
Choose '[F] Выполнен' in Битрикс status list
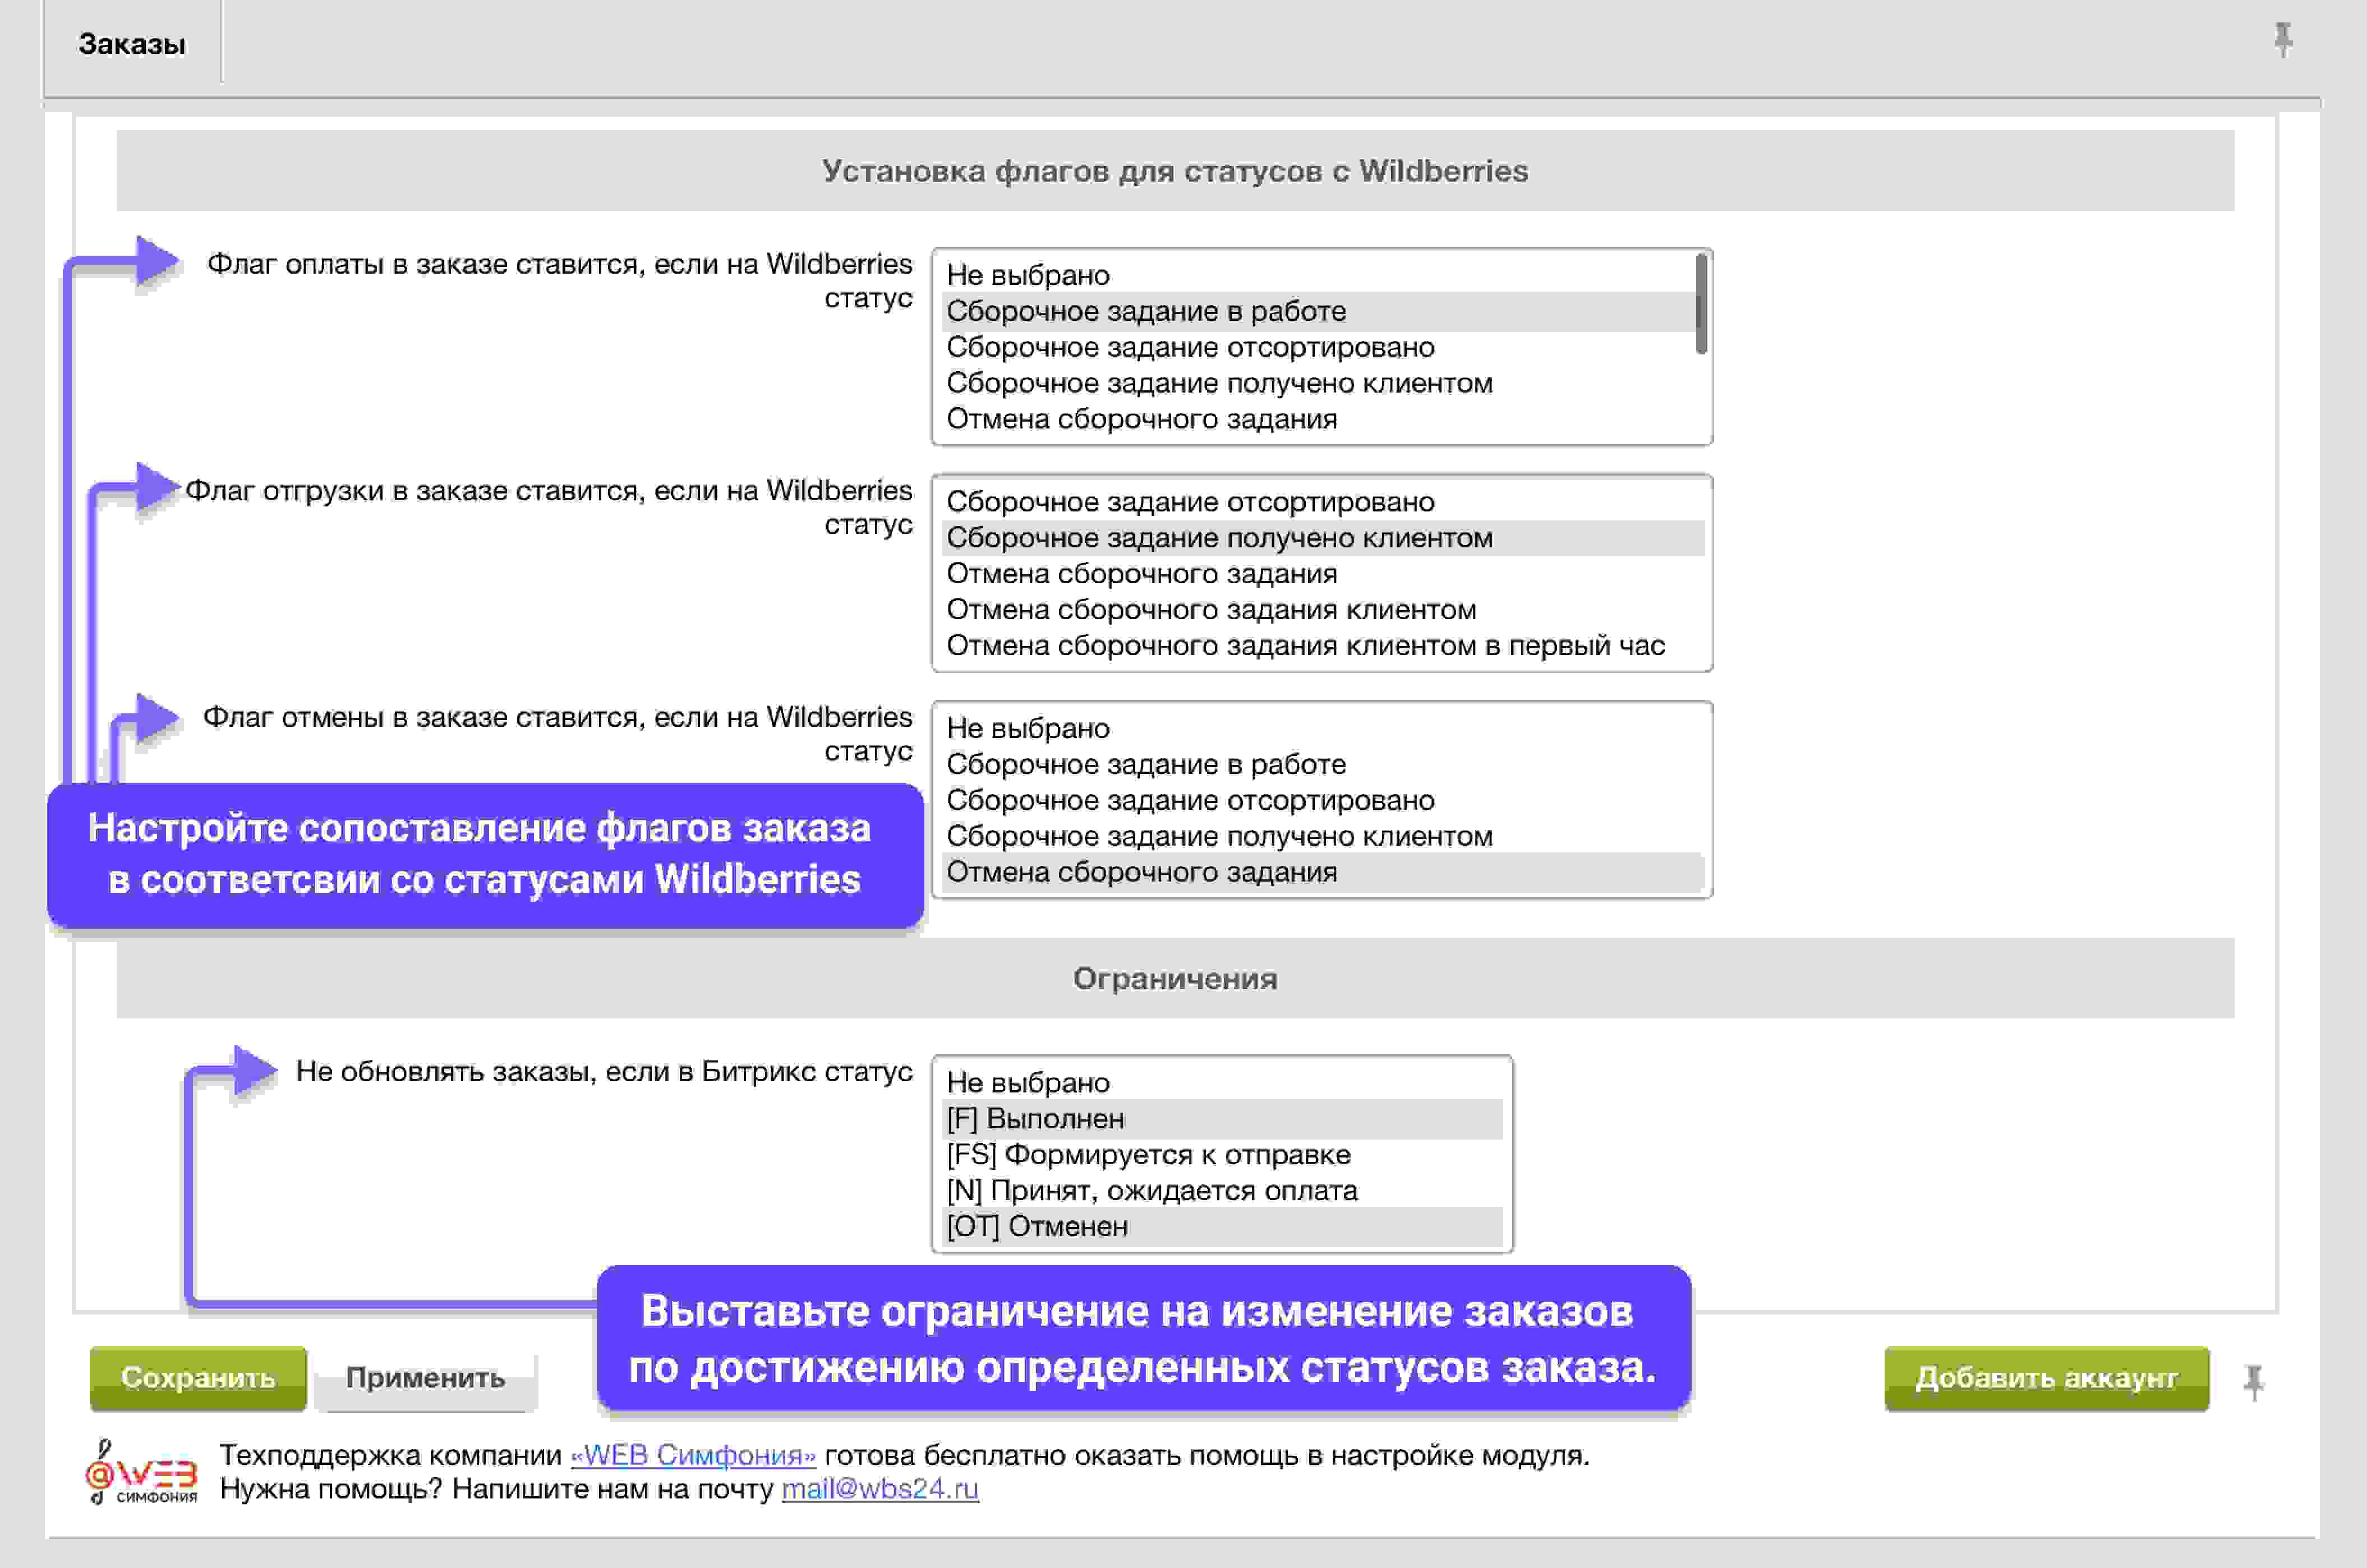pyautogui.click(x=1223, y=1119)
